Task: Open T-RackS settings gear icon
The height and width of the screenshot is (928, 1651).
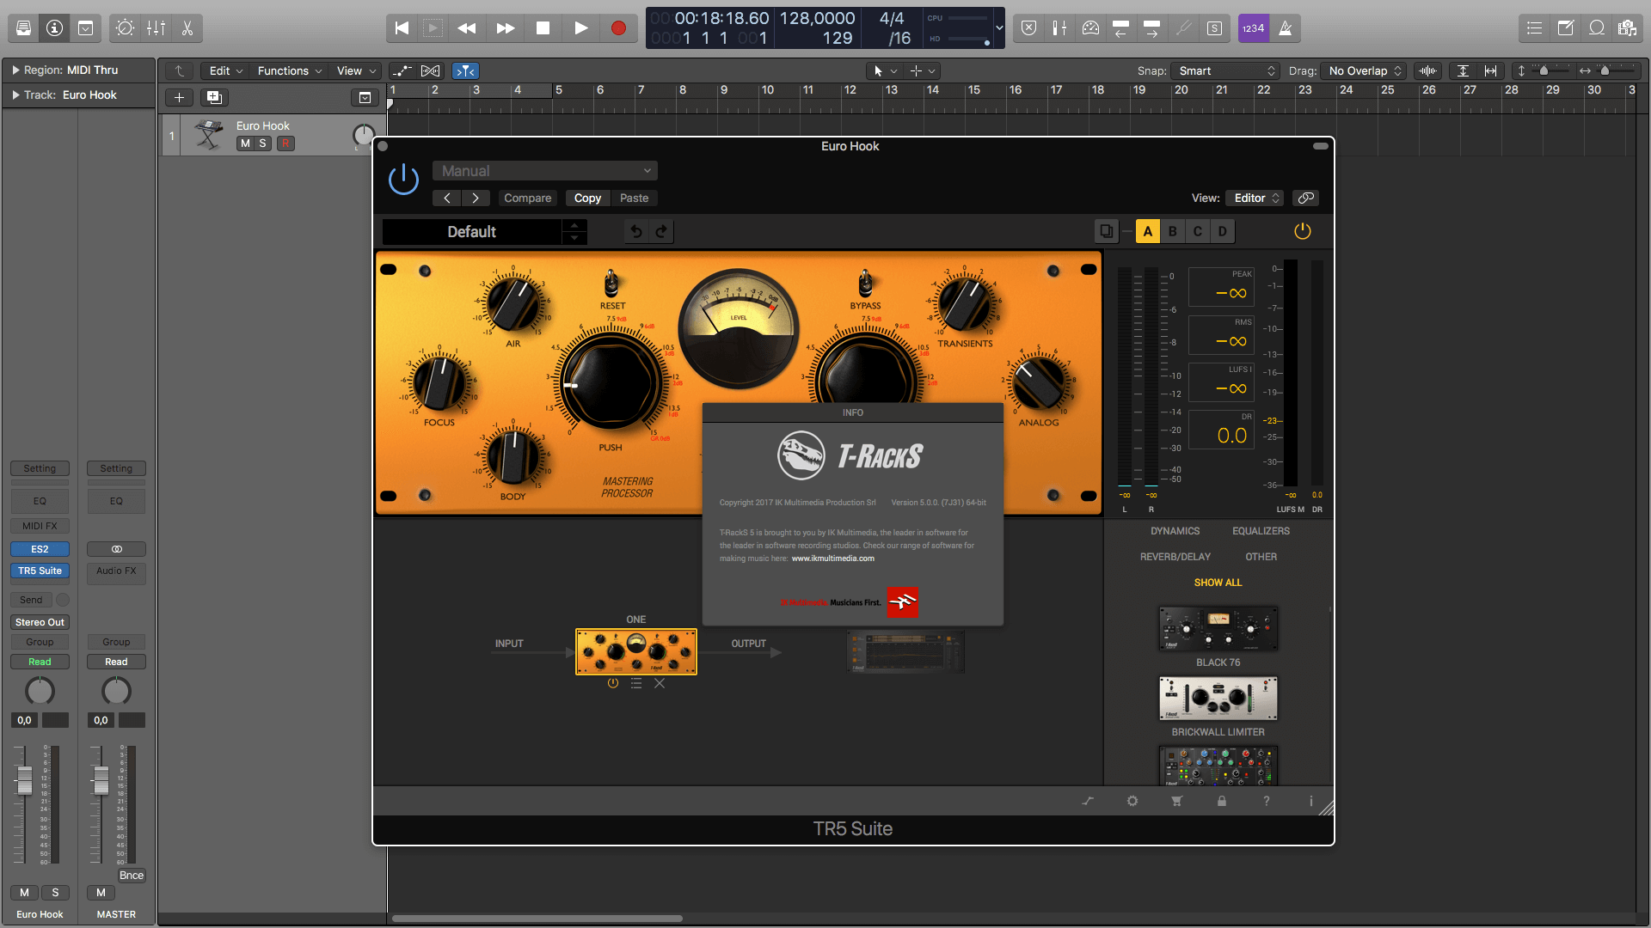Action: pos(1132,801)
